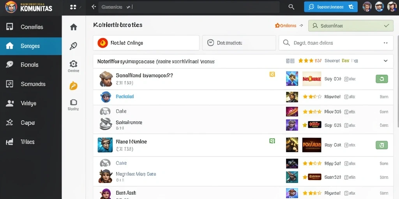Open the Salnairunnre row's gray avatar
This screenshot has width=399, height=199.
pyautogui.click(x=106, y=124)
